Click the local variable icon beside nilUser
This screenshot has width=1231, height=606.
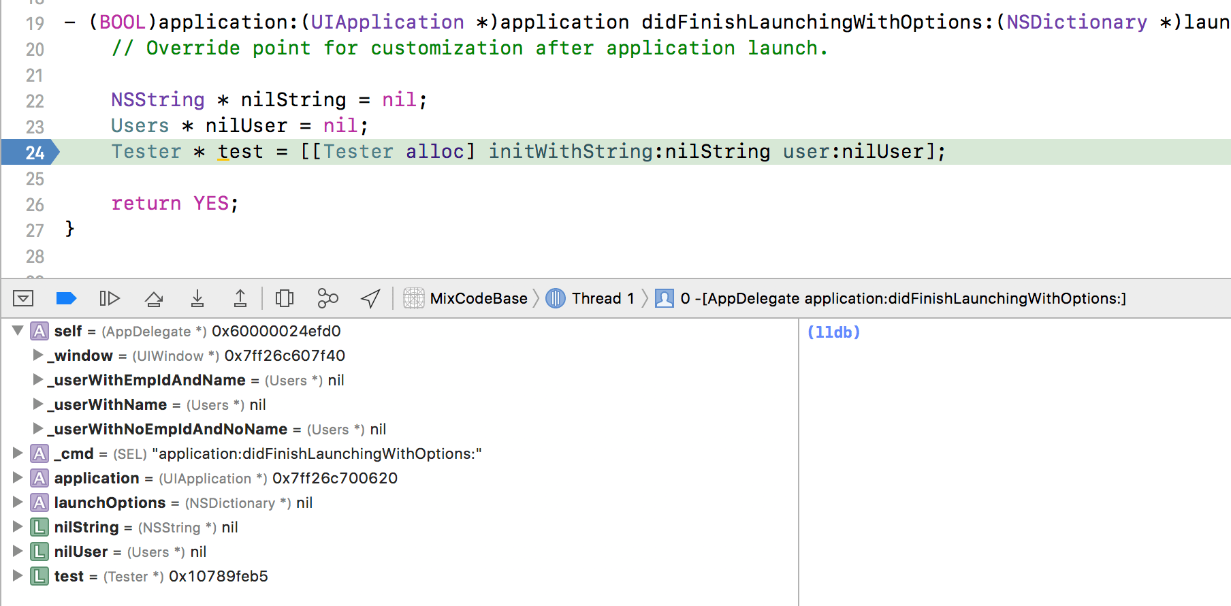click(39, 552)
